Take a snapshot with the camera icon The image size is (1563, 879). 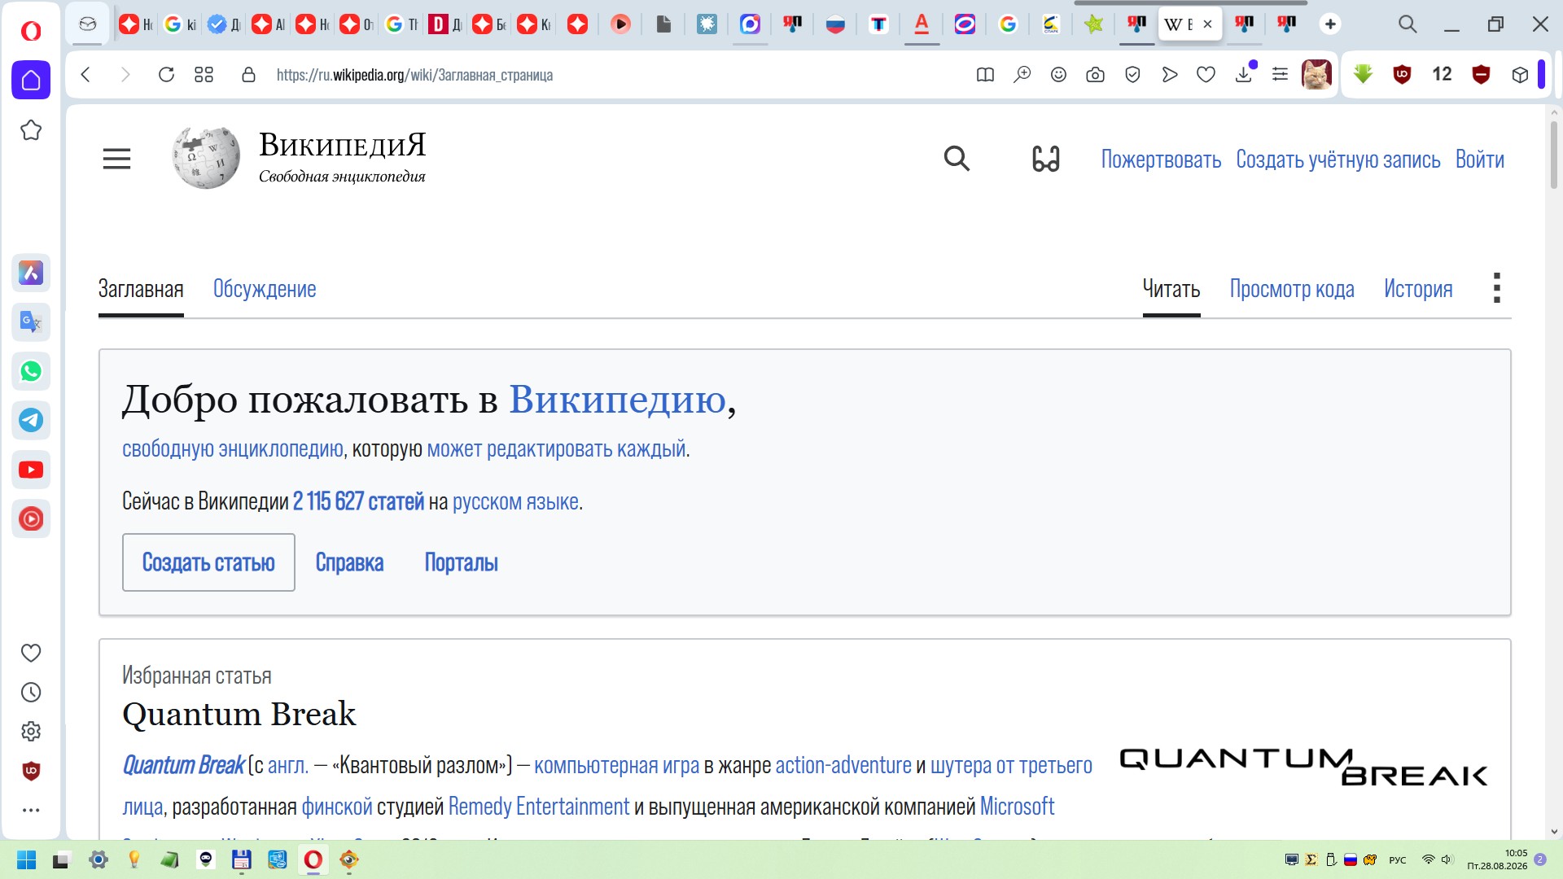coord(1096,75)
